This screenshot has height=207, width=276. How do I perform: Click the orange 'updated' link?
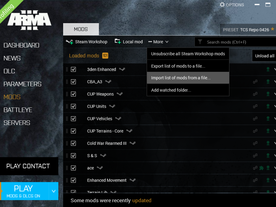coord(142,200)
